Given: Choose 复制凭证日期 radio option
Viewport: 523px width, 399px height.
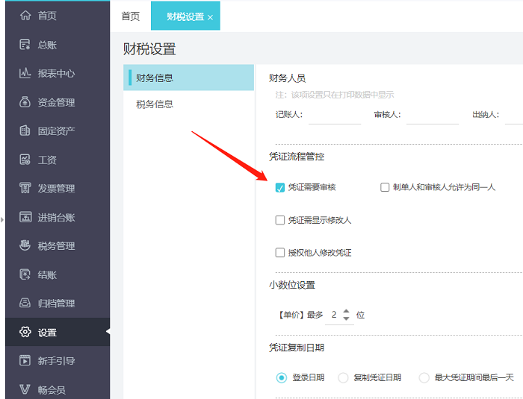Looking at the screenshot, I should click(343, 377).
